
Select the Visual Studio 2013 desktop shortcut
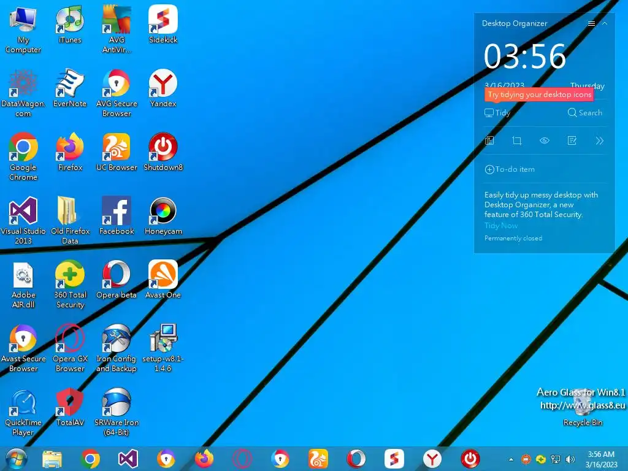[x=23, y=220]
